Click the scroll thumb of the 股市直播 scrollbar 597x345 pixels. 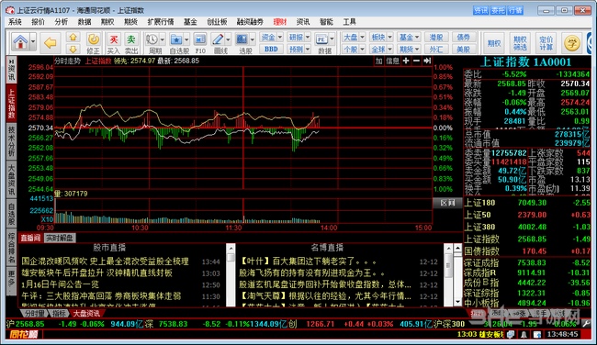click(x=231, y=258)
